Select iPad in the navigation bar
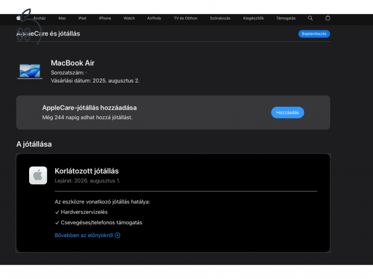373x279 pixels. tap(82, 18)
